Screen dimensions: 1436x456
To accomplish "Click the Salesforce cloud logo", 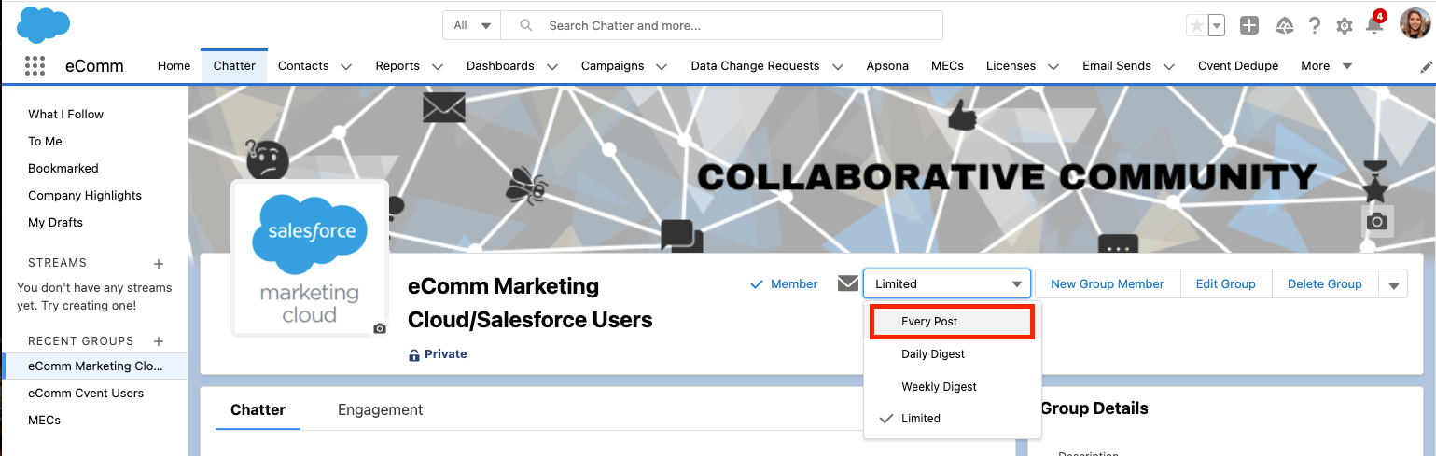I will click(x=44, y=24).
